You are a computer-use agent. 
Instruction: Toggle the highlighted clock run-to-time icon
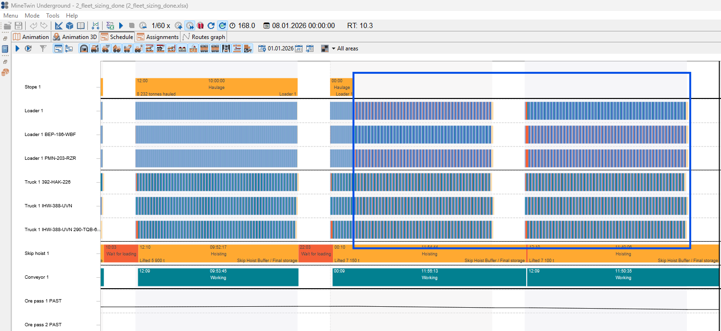[190, 26]
